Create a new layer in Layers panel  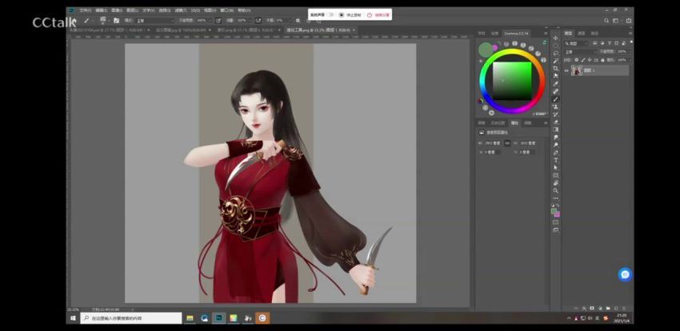[x=616, y=309]
